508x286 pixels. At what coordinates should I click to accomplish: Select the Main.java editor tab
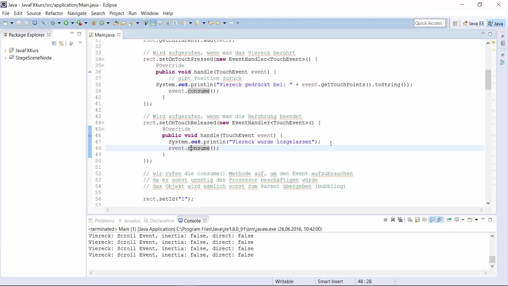pos(105,35)
